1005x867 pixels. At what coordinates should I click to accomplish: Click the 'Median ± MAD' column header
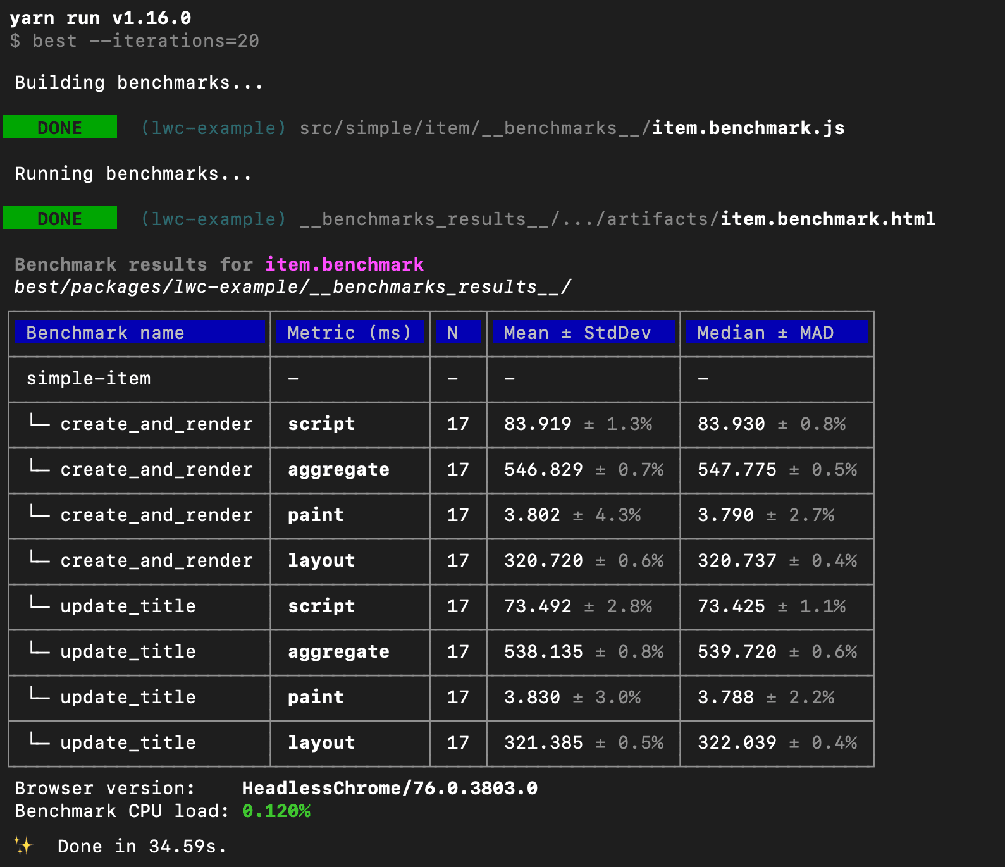pos(777,332)
